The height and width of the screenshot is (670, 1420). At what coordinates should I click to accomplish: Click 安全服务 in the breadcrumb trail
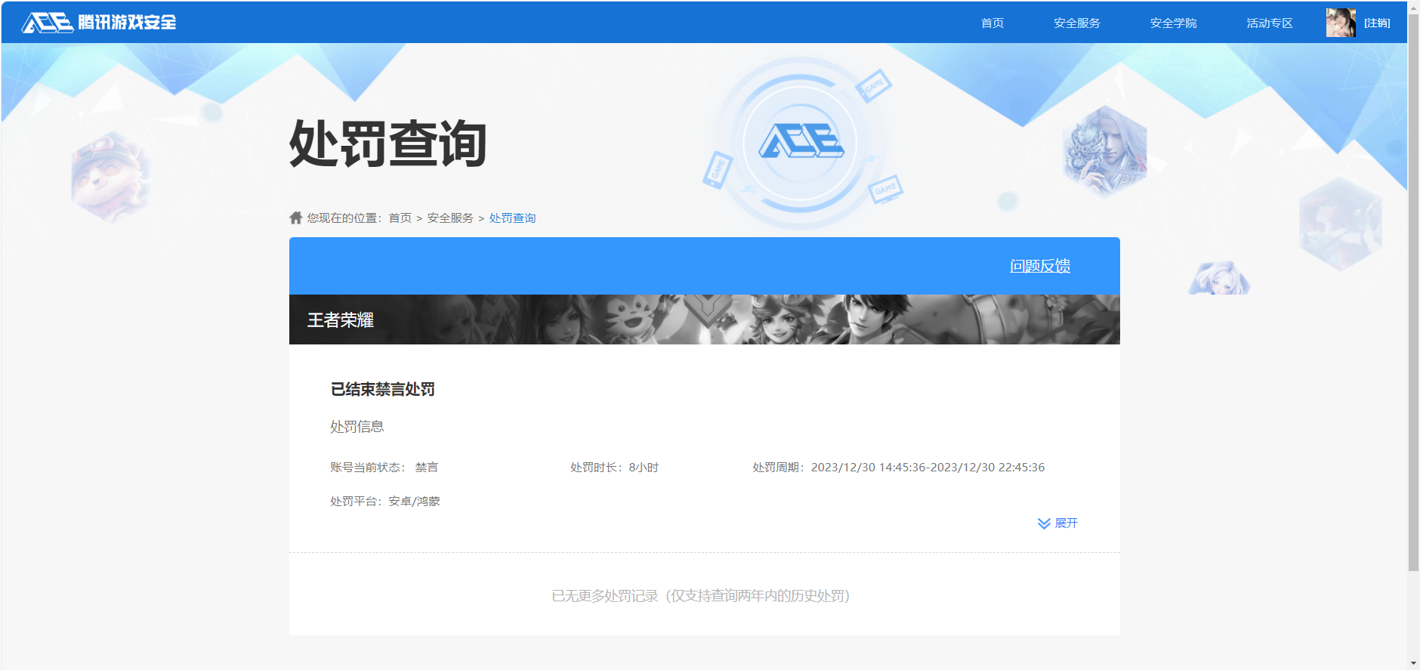[450, 218]
